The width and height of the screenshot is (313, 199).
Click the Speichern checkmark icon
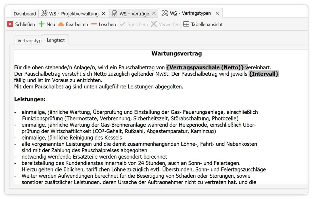point(122,24)
